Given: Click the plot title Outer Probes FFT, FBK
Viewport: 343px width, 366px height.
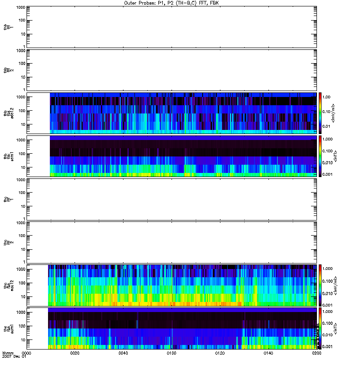Looking at the screenshot, I should tap(171, 3).
